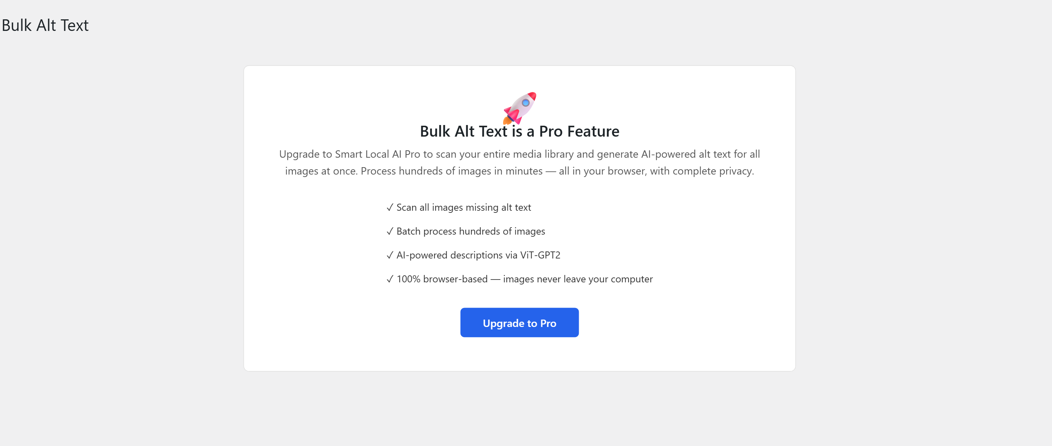Click the Bulk Alt Text page title
The width and height of the screenshot is (1052, 446).
tap(45, 25)
